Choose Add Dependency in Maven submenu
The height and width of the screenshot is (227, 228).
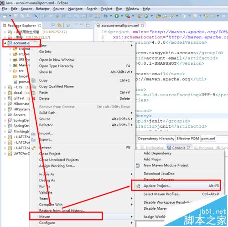(157, 153)
